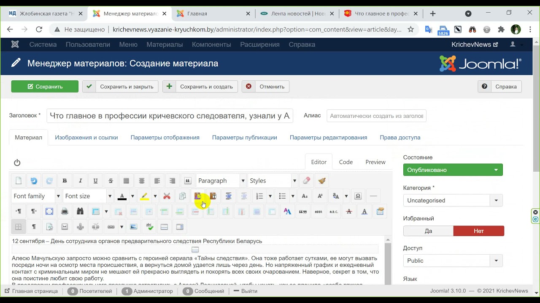Run the spellchecker
Image resolution: width=540 pixels, height=303 pixels.
point(149,227)
